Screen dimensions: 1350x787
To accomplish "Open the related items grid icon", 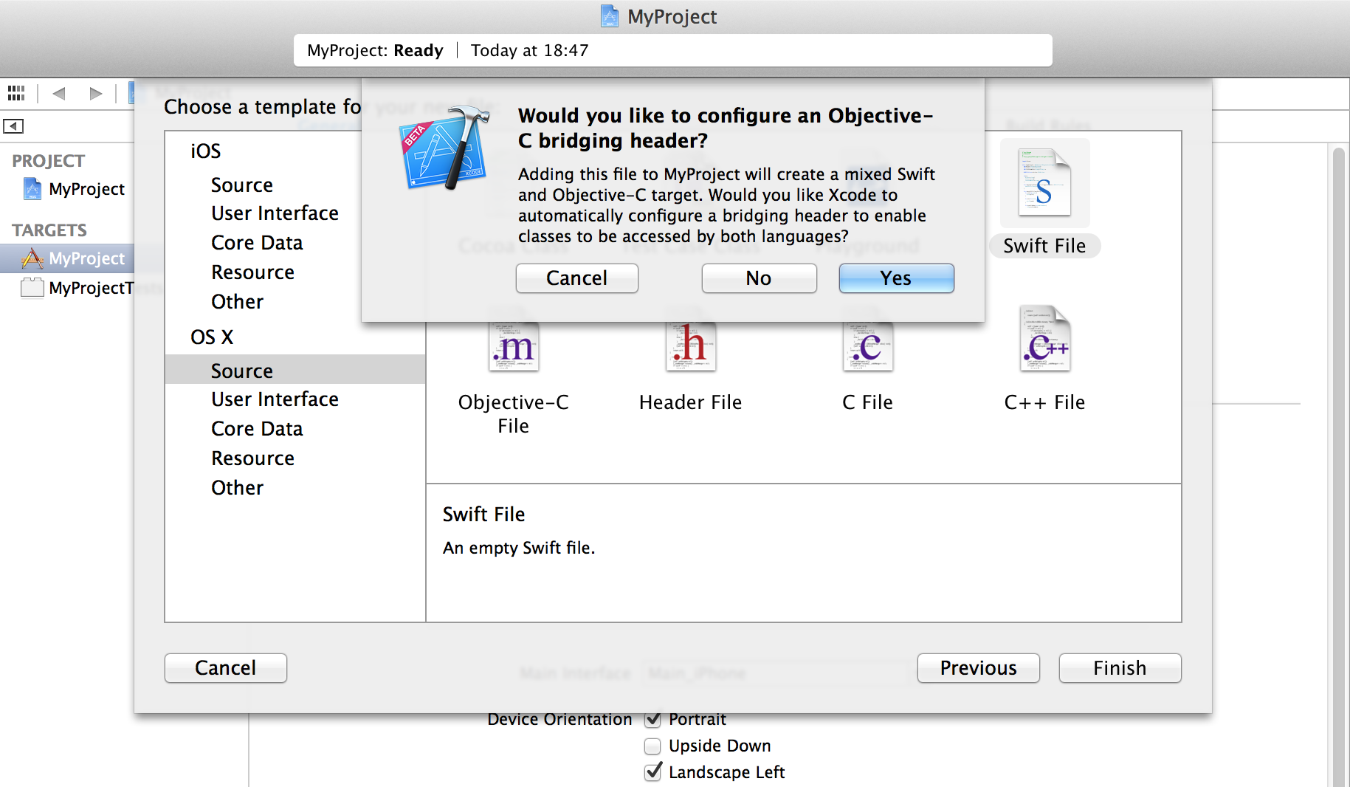I will pyautogui.click(x=16, y=93).
